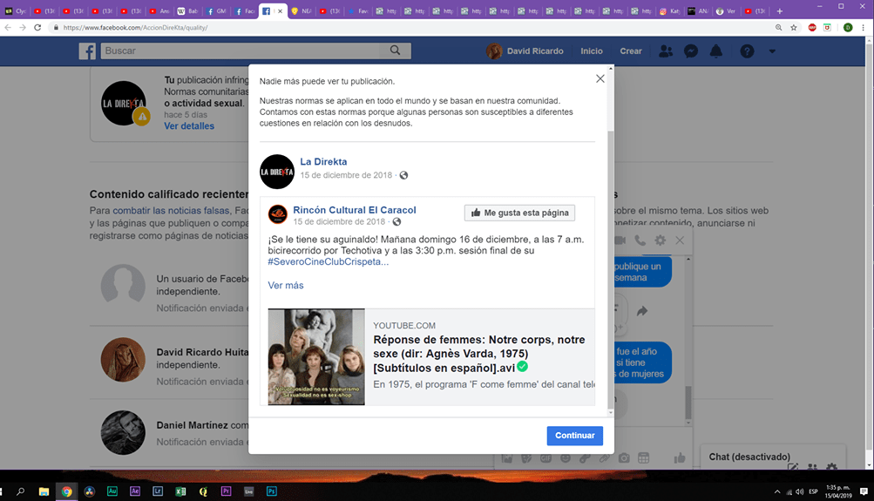The height and width of the screenshot is (501, 874).
Task: Open the emoji picker in chat toolbar
Action: coord(566,458)
